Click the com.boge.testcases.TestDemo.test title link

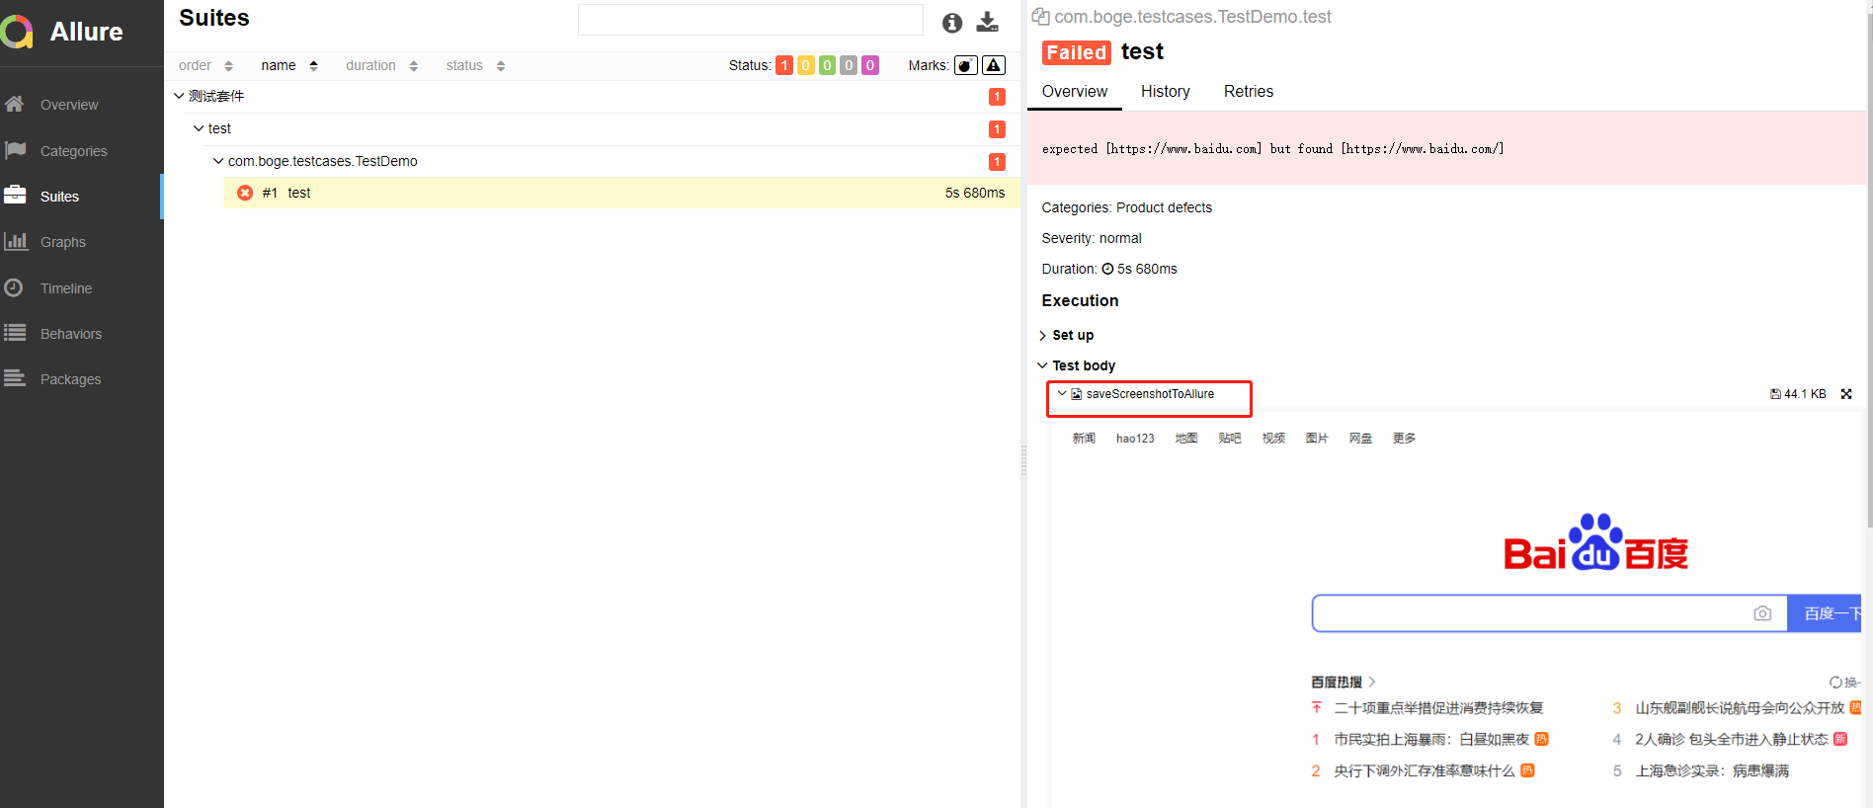(x=1192, y=16)
